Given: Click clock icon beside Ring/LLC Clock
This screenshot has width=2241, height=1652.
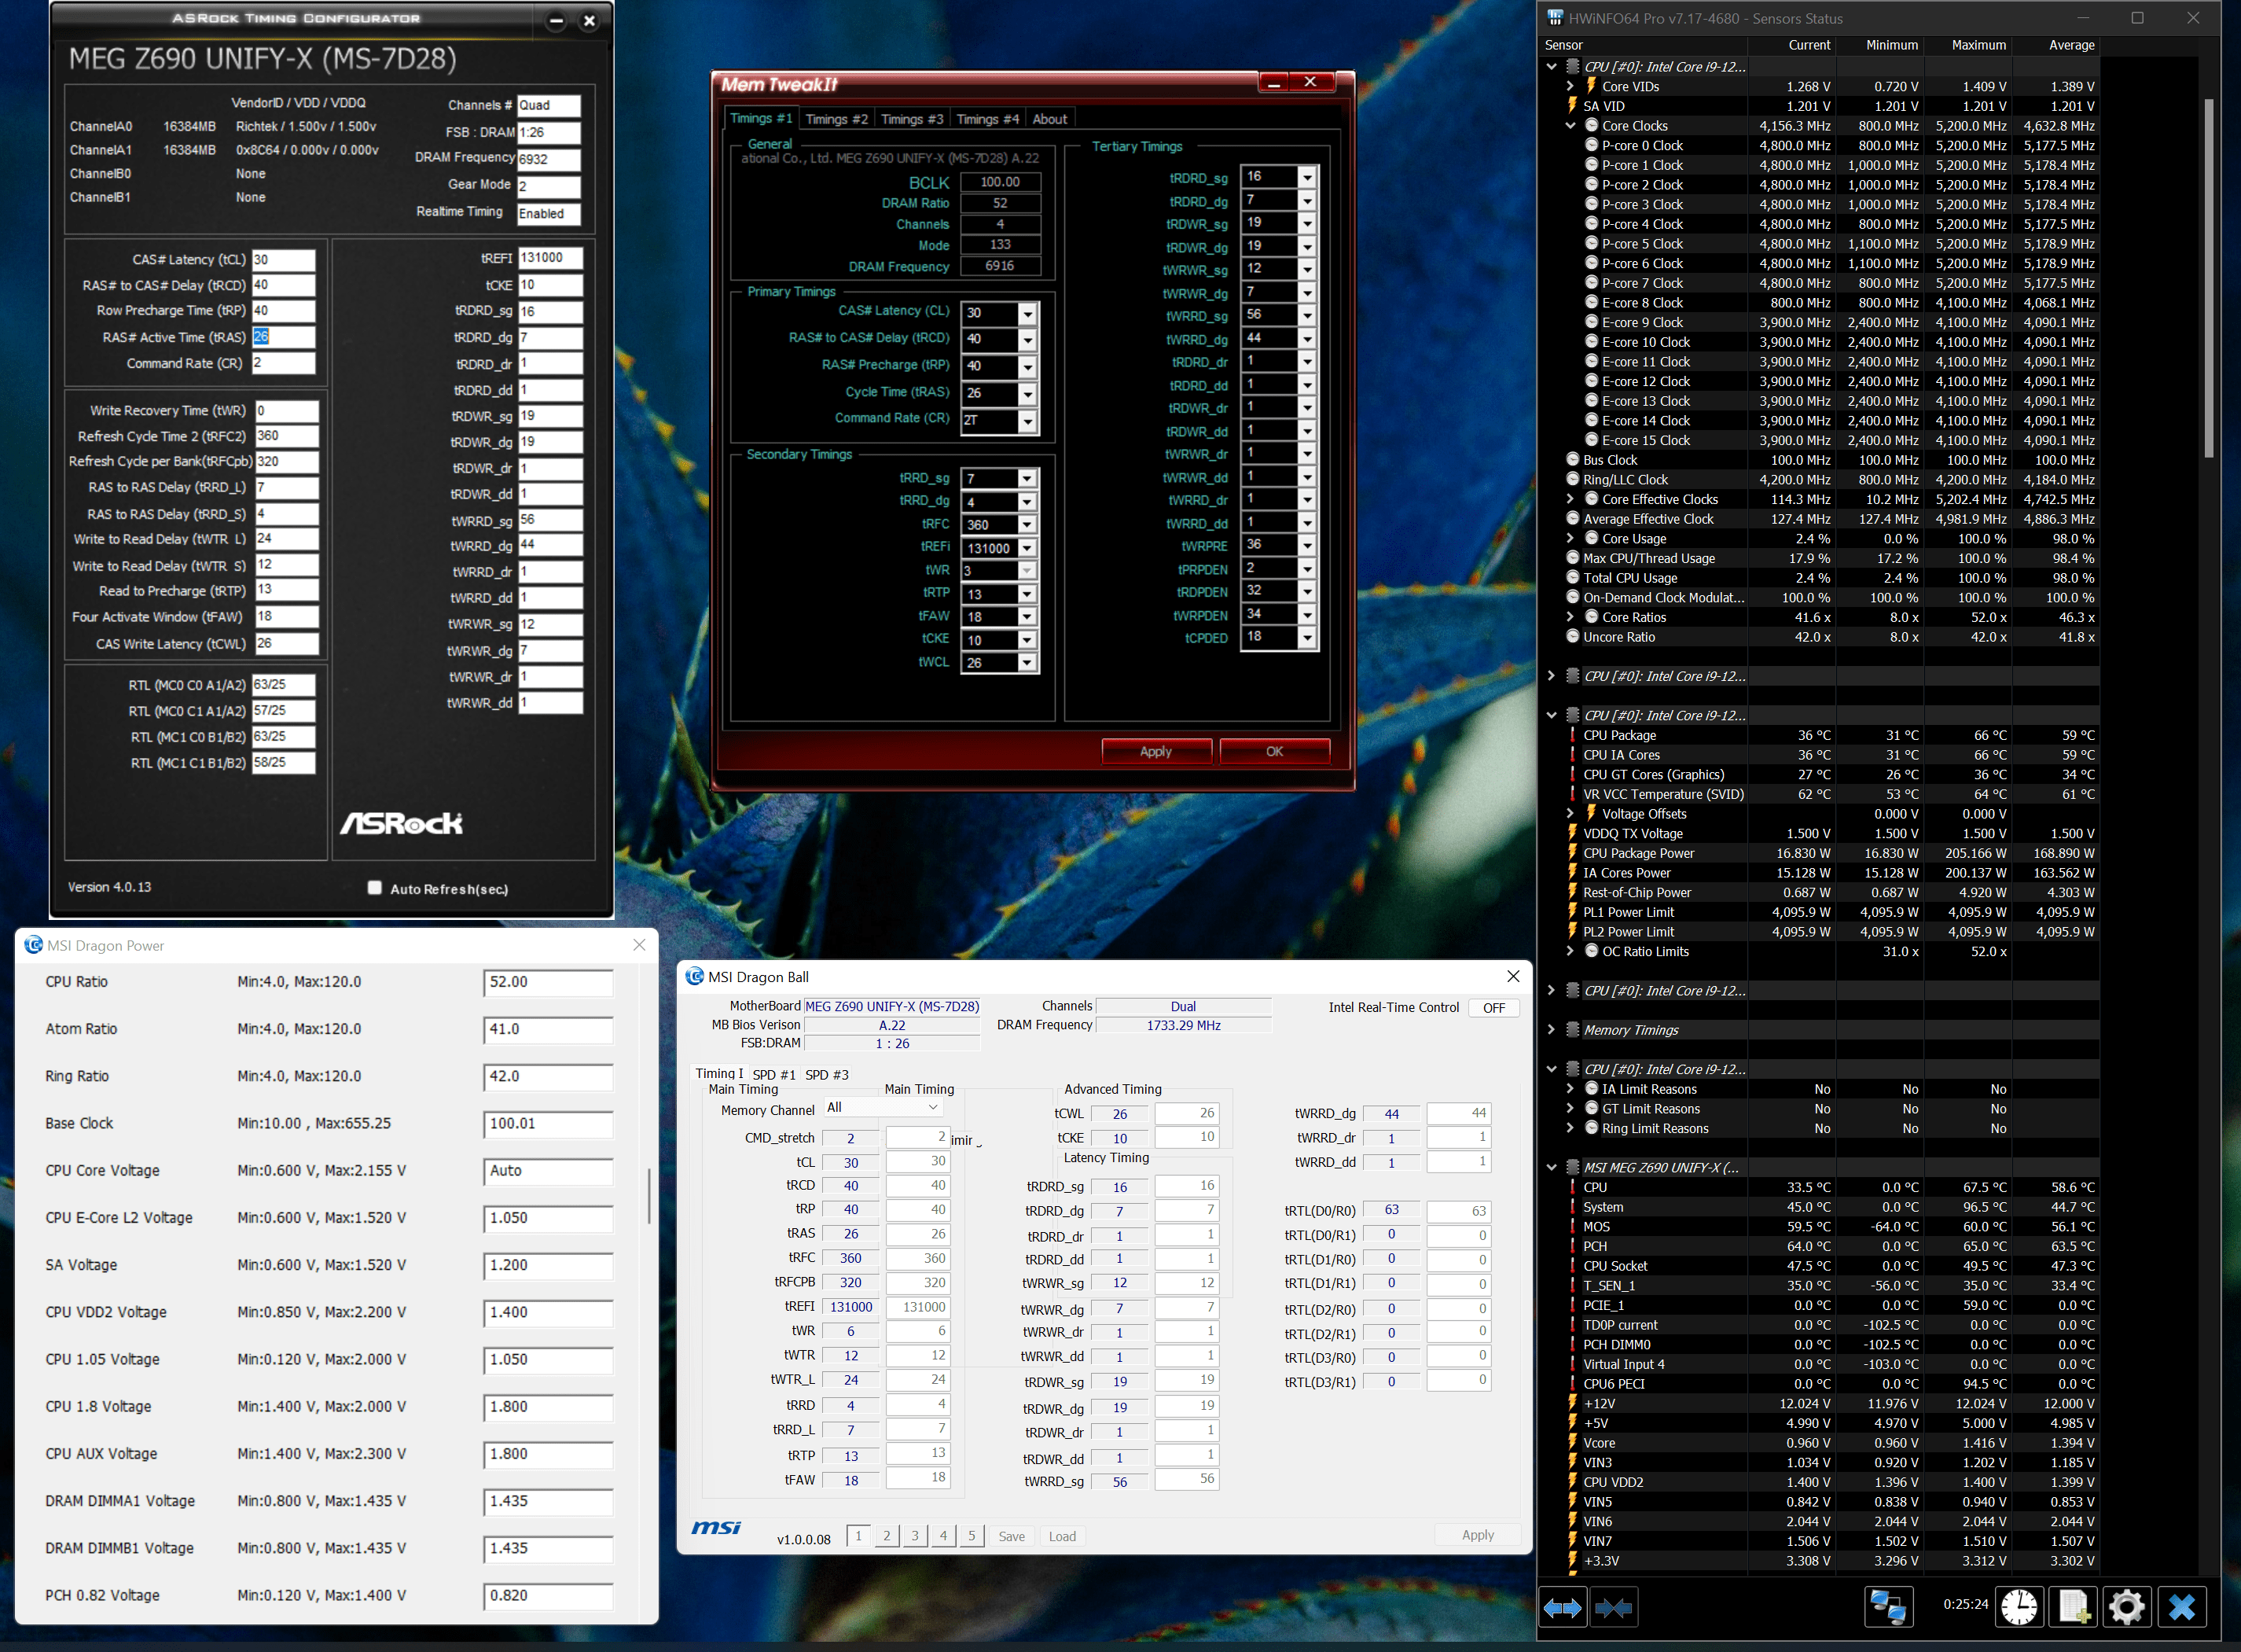Looking at the screenshot, I should [x=1572, y=479].
